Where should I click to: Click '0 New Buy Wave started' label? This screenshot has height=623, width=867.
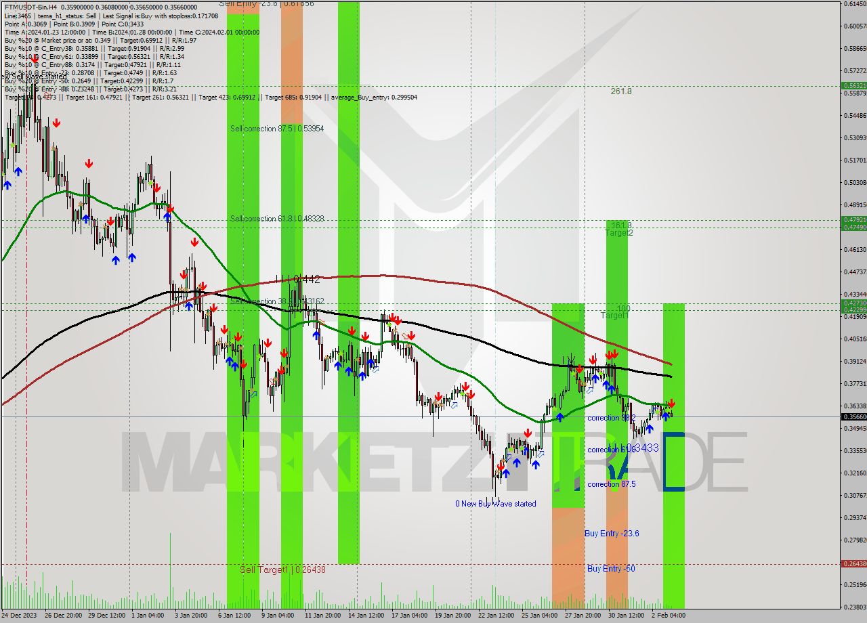[496, 504]
